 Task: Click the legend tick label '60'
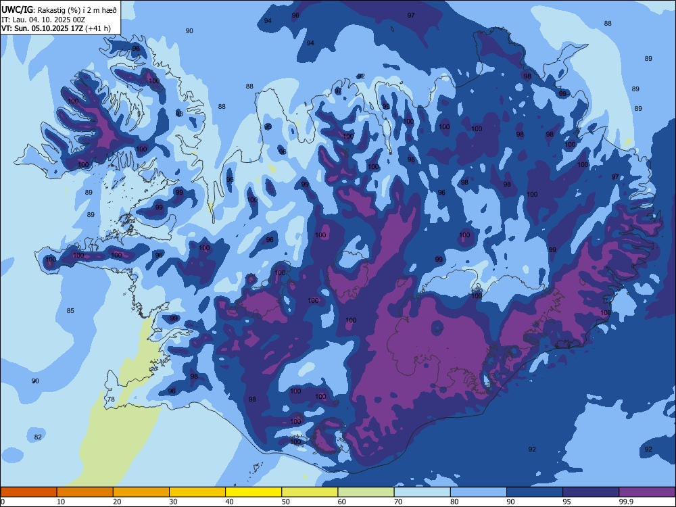[x=342, y=502]
